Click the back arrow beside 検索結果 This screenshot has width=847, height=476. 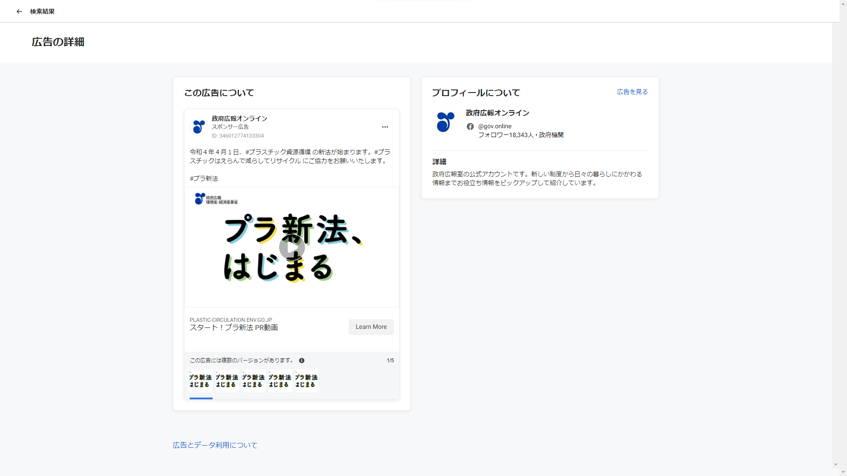coord(19,11)
